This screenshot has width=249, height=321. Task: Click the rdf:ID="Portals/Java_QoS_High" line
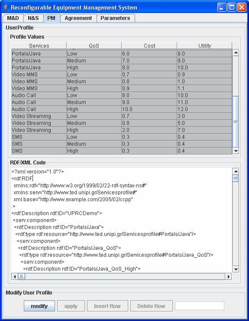click(82, 269)
